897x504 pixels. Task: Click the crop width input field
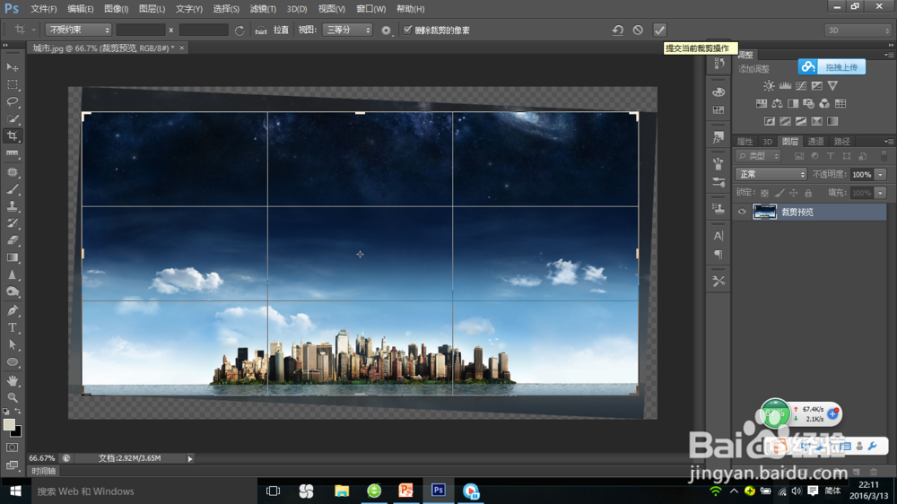(x=141, y=30)
